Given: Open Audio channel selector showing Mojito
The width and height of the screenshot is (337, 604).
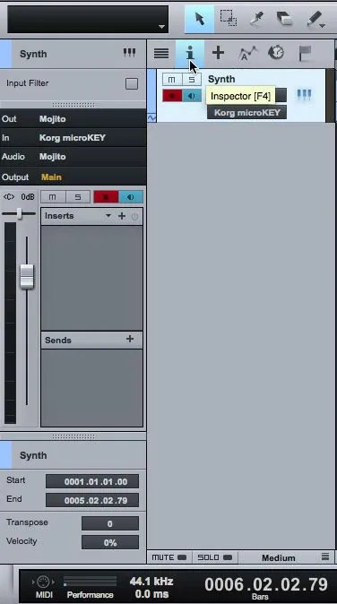Looking at the screenshot, I should click(73, 157).
